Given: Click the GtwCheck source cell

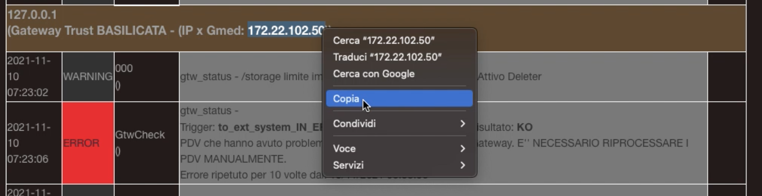Looking at the screenshot, I should coord(140,135).
